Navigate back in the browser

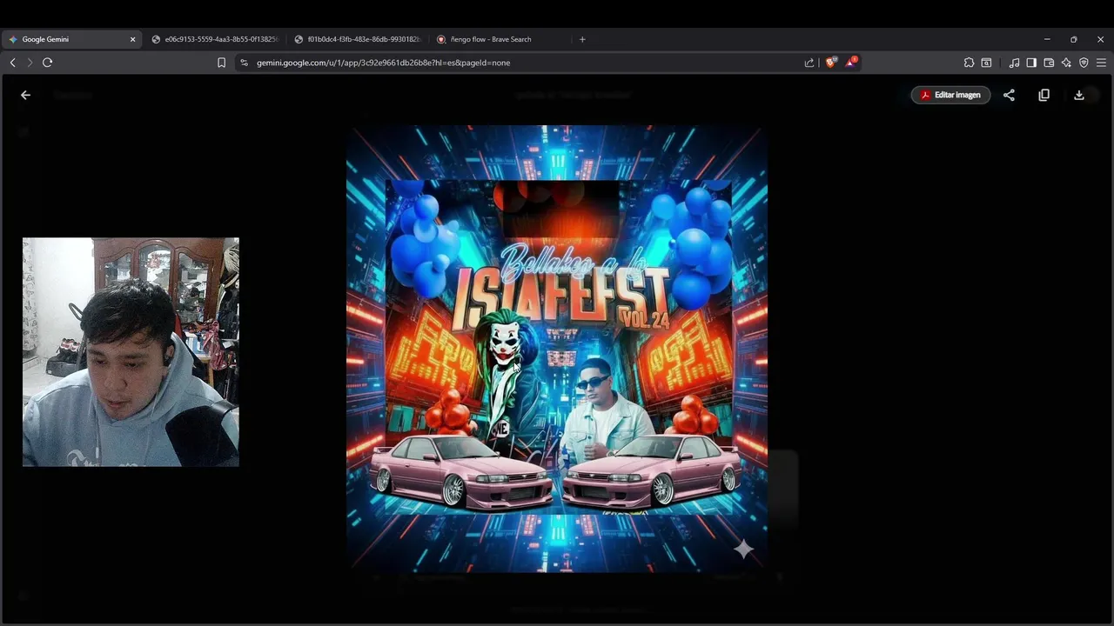coord(12,63)
